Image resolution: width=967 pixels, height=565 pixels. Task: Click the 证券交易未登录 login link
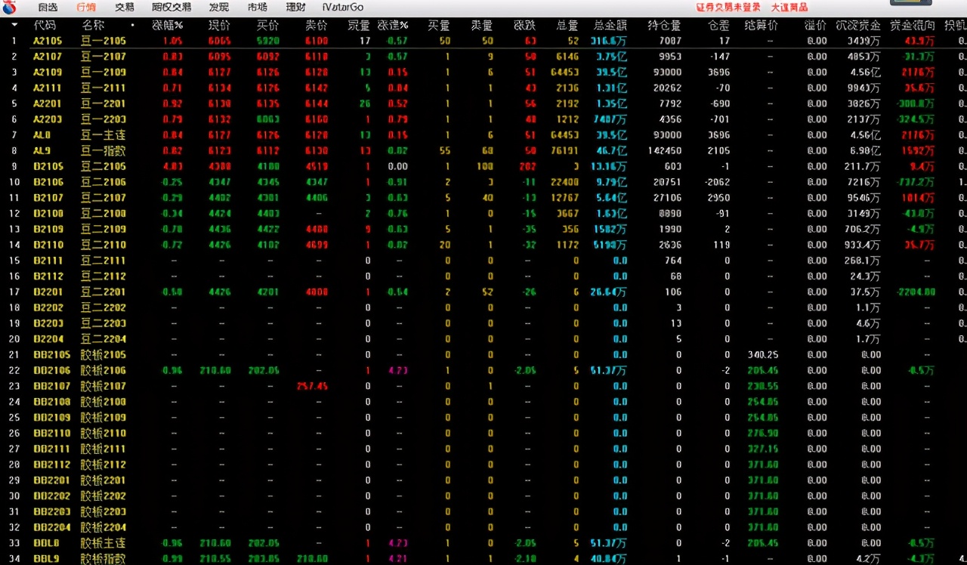click(x=728, y=8)
